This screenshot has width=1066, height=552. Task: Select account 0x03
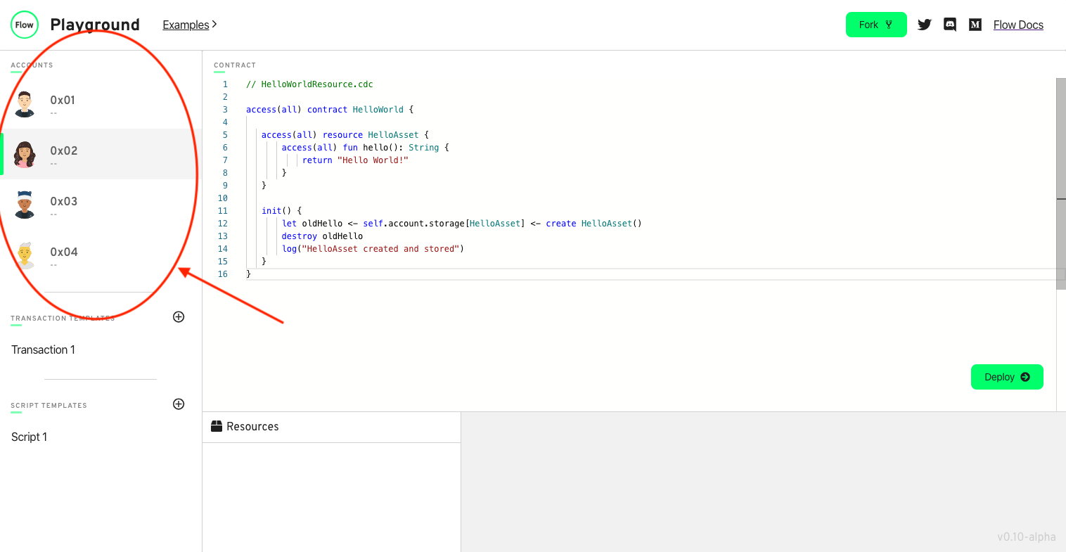coord(101,205)
